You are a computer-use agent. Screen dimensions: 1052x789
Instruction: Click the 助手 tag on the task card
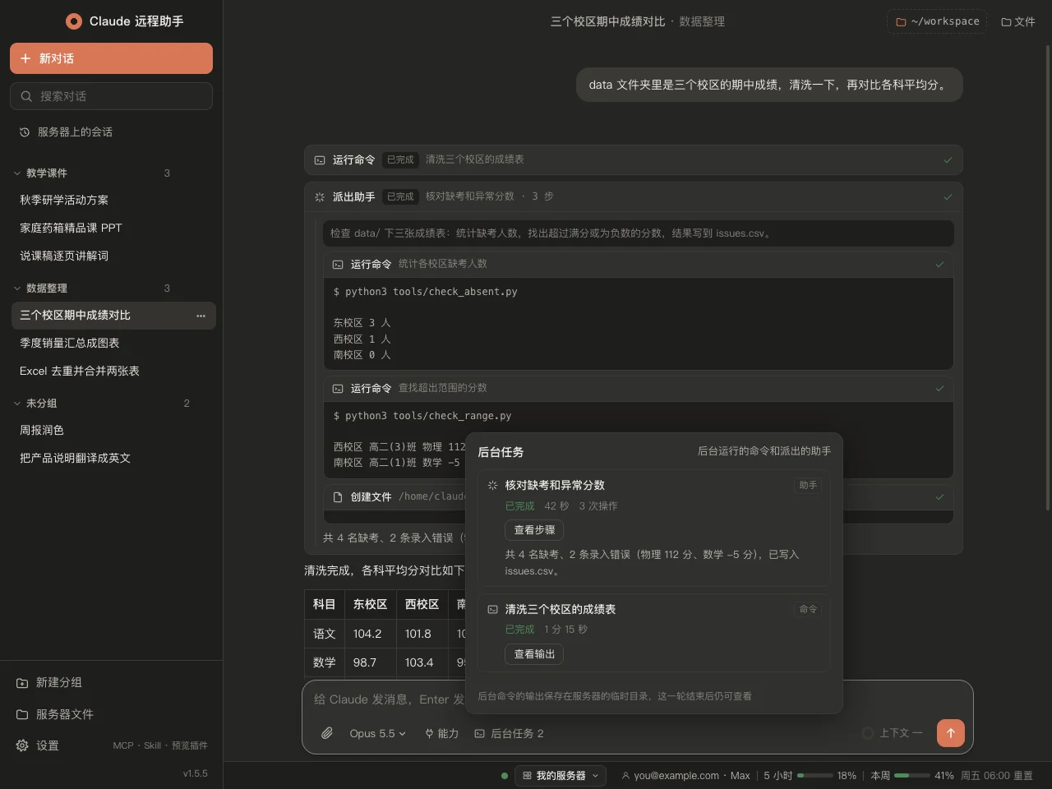pyautogui.click(x=808, y=485)
